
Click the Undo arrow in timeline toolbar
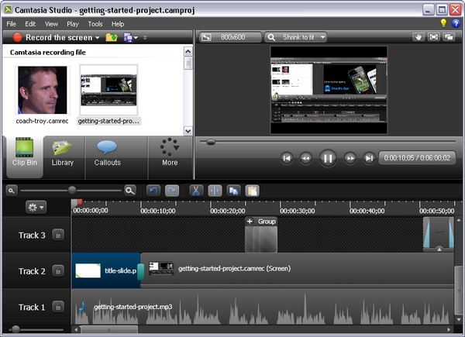[153, 190]
